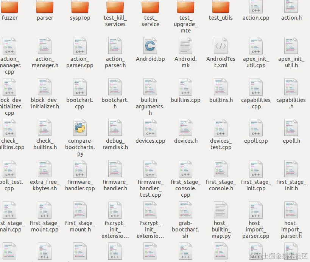This screenshot has width=310, height=262.
Task: Select the host_import_parser.cpp file icon
Action: pyautogui.click(x=256, y=210)
